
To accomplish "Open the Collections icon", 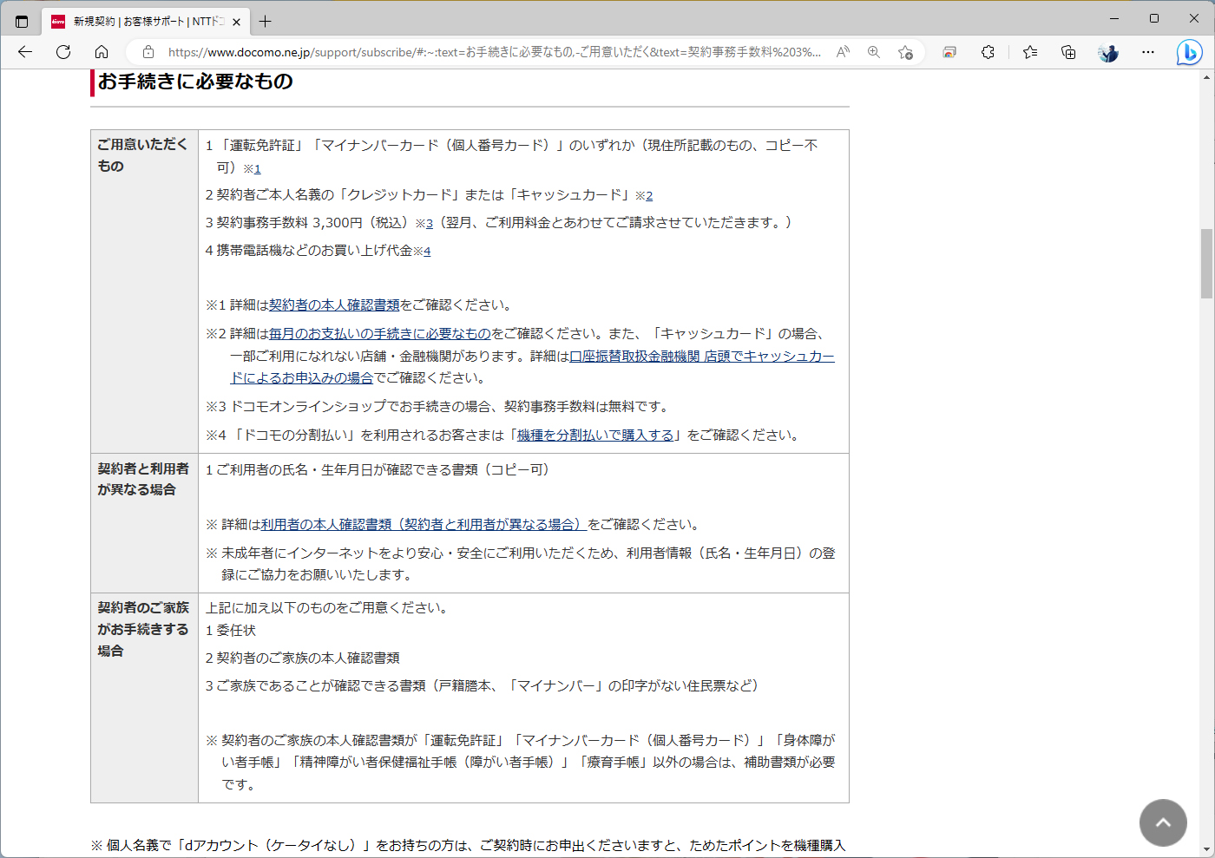I will pos(1068,52).
